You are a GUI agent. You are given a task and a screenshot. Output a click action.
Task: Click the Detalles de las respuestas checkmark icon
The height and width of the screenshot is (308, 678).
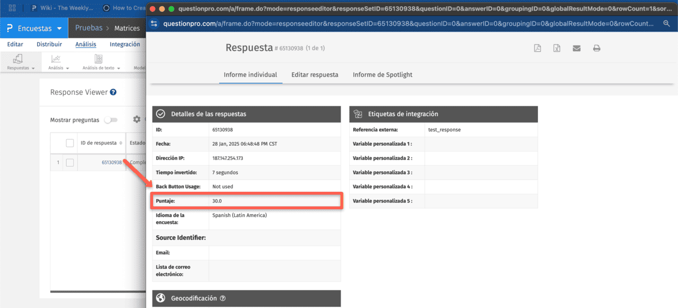click(x=160, y=114)
